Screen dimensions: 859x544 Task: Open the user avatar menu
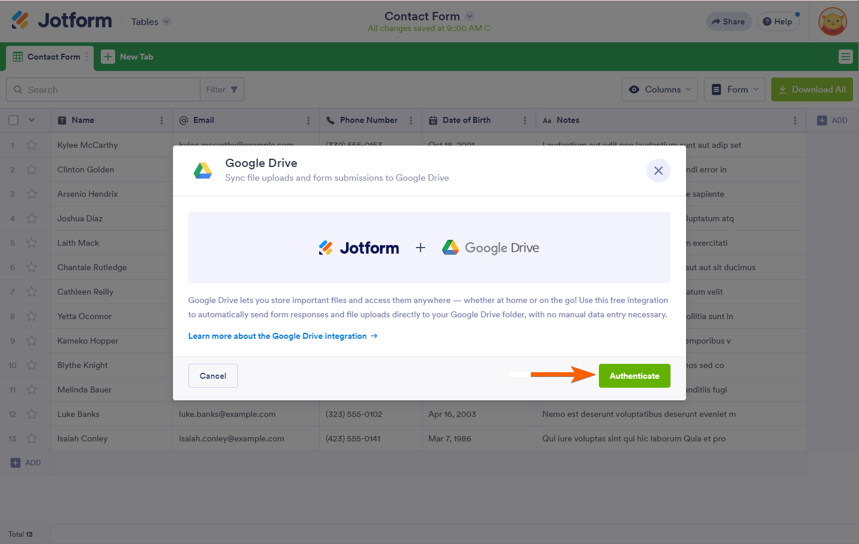(833, 21)
